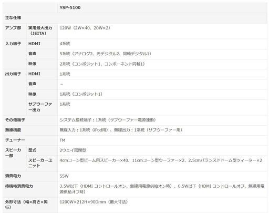Select the HDMI 4系統 input value

coord(65,44)
